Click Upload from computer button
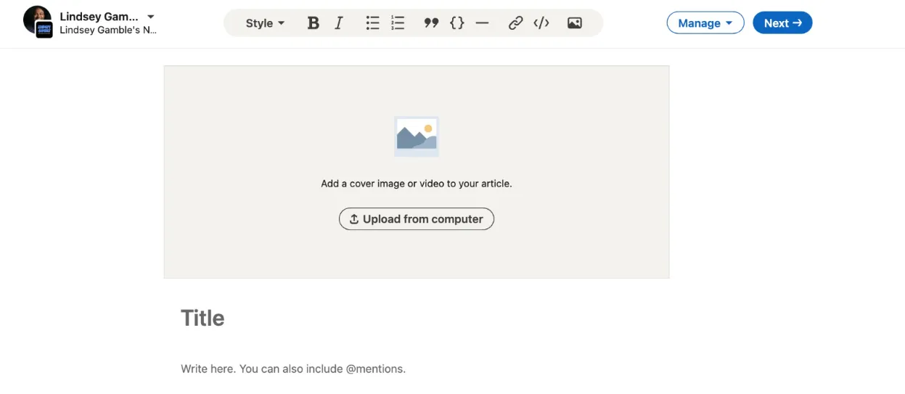Image resolution: width=905 pixels, height=394 pixels. tap(416, 219)
